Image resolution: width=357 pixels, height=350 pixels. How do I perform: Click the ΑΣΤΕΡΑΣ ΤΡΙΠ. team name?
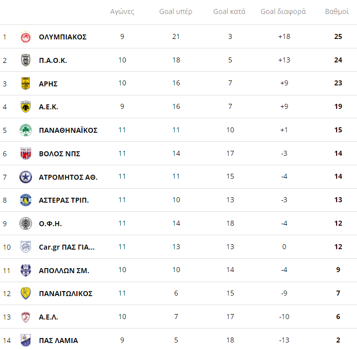64,200
